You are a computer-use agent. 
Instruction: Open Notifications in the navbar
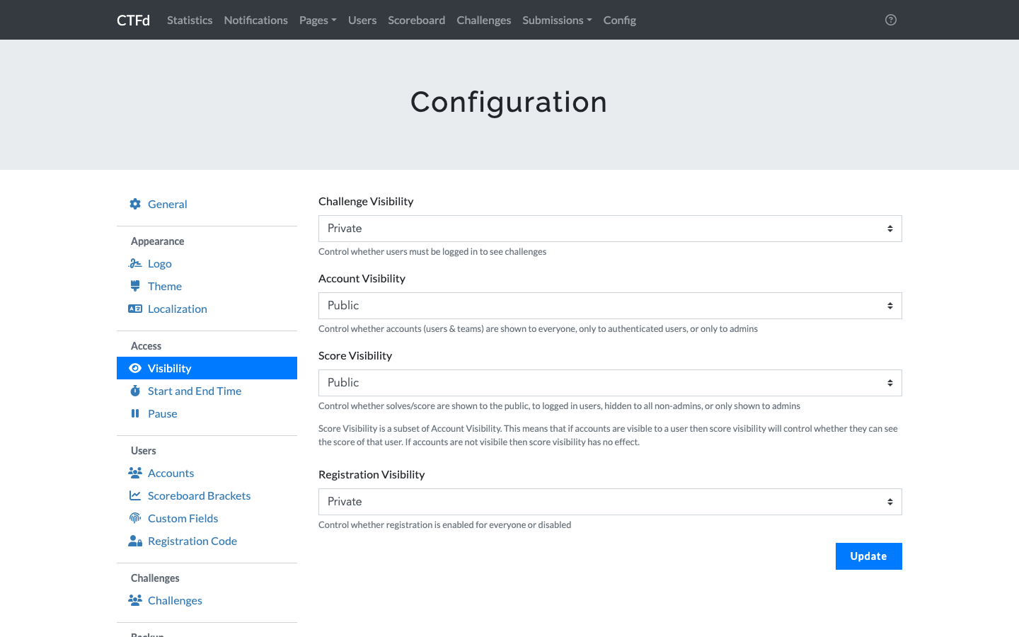(x=255, y=20)
